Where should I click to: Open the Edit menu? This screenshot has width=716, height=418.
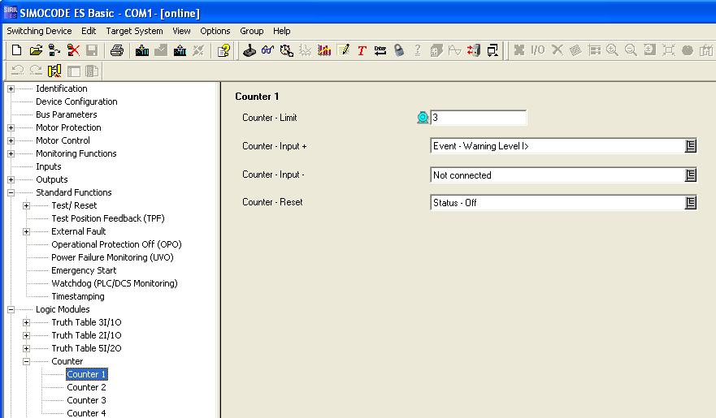tap(89, 31)
